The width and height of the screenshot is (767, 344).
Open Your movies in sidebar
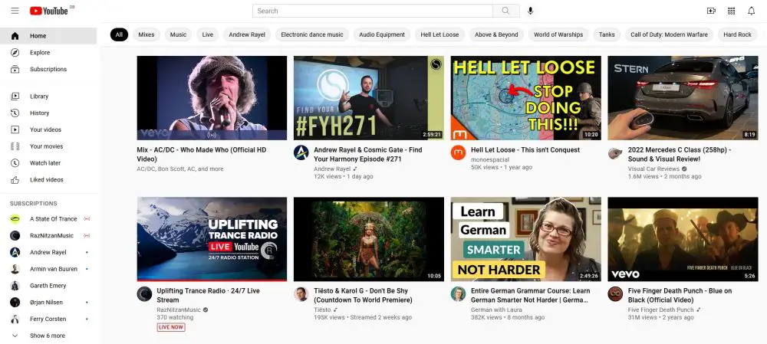point(48,146)
